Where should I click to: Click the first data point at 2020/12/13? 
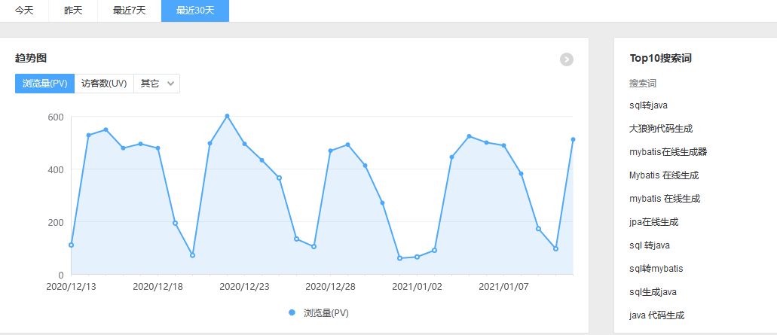coord(71,245)
